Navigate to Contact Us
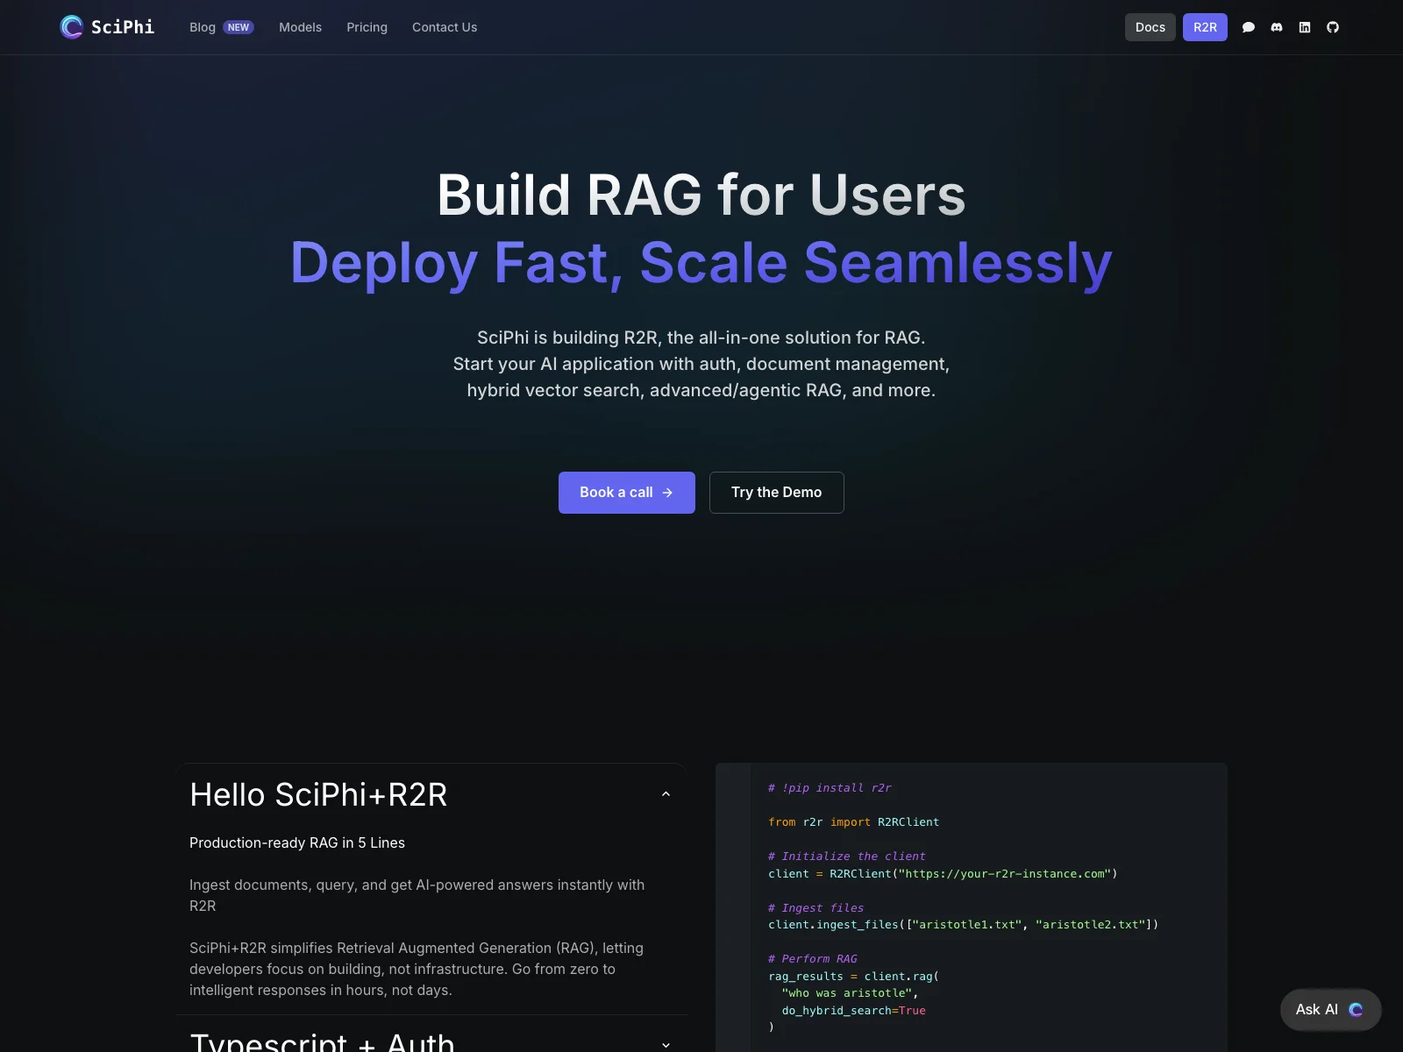This screenshot has width=1403, height=1052. click(x=445, y=27)
